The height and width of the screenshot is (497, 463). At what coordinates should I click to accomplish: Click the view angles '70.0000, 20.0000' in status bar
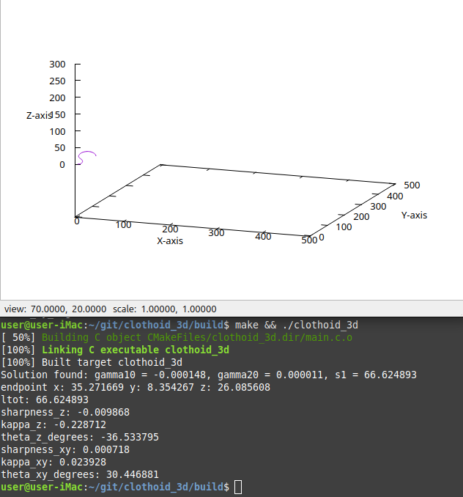point(68,309)
